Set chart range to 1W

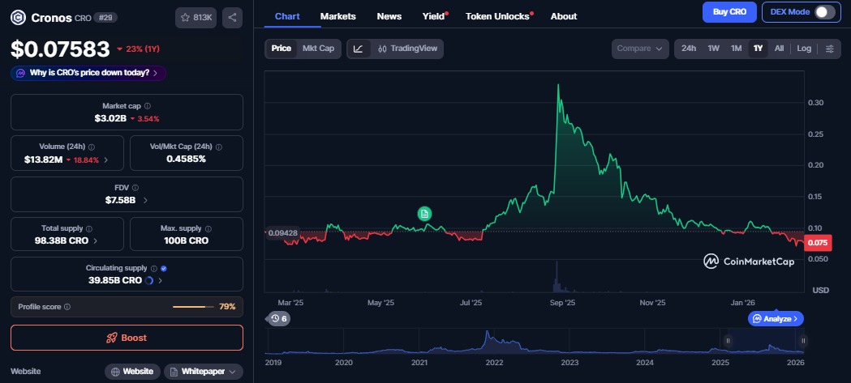713,49
